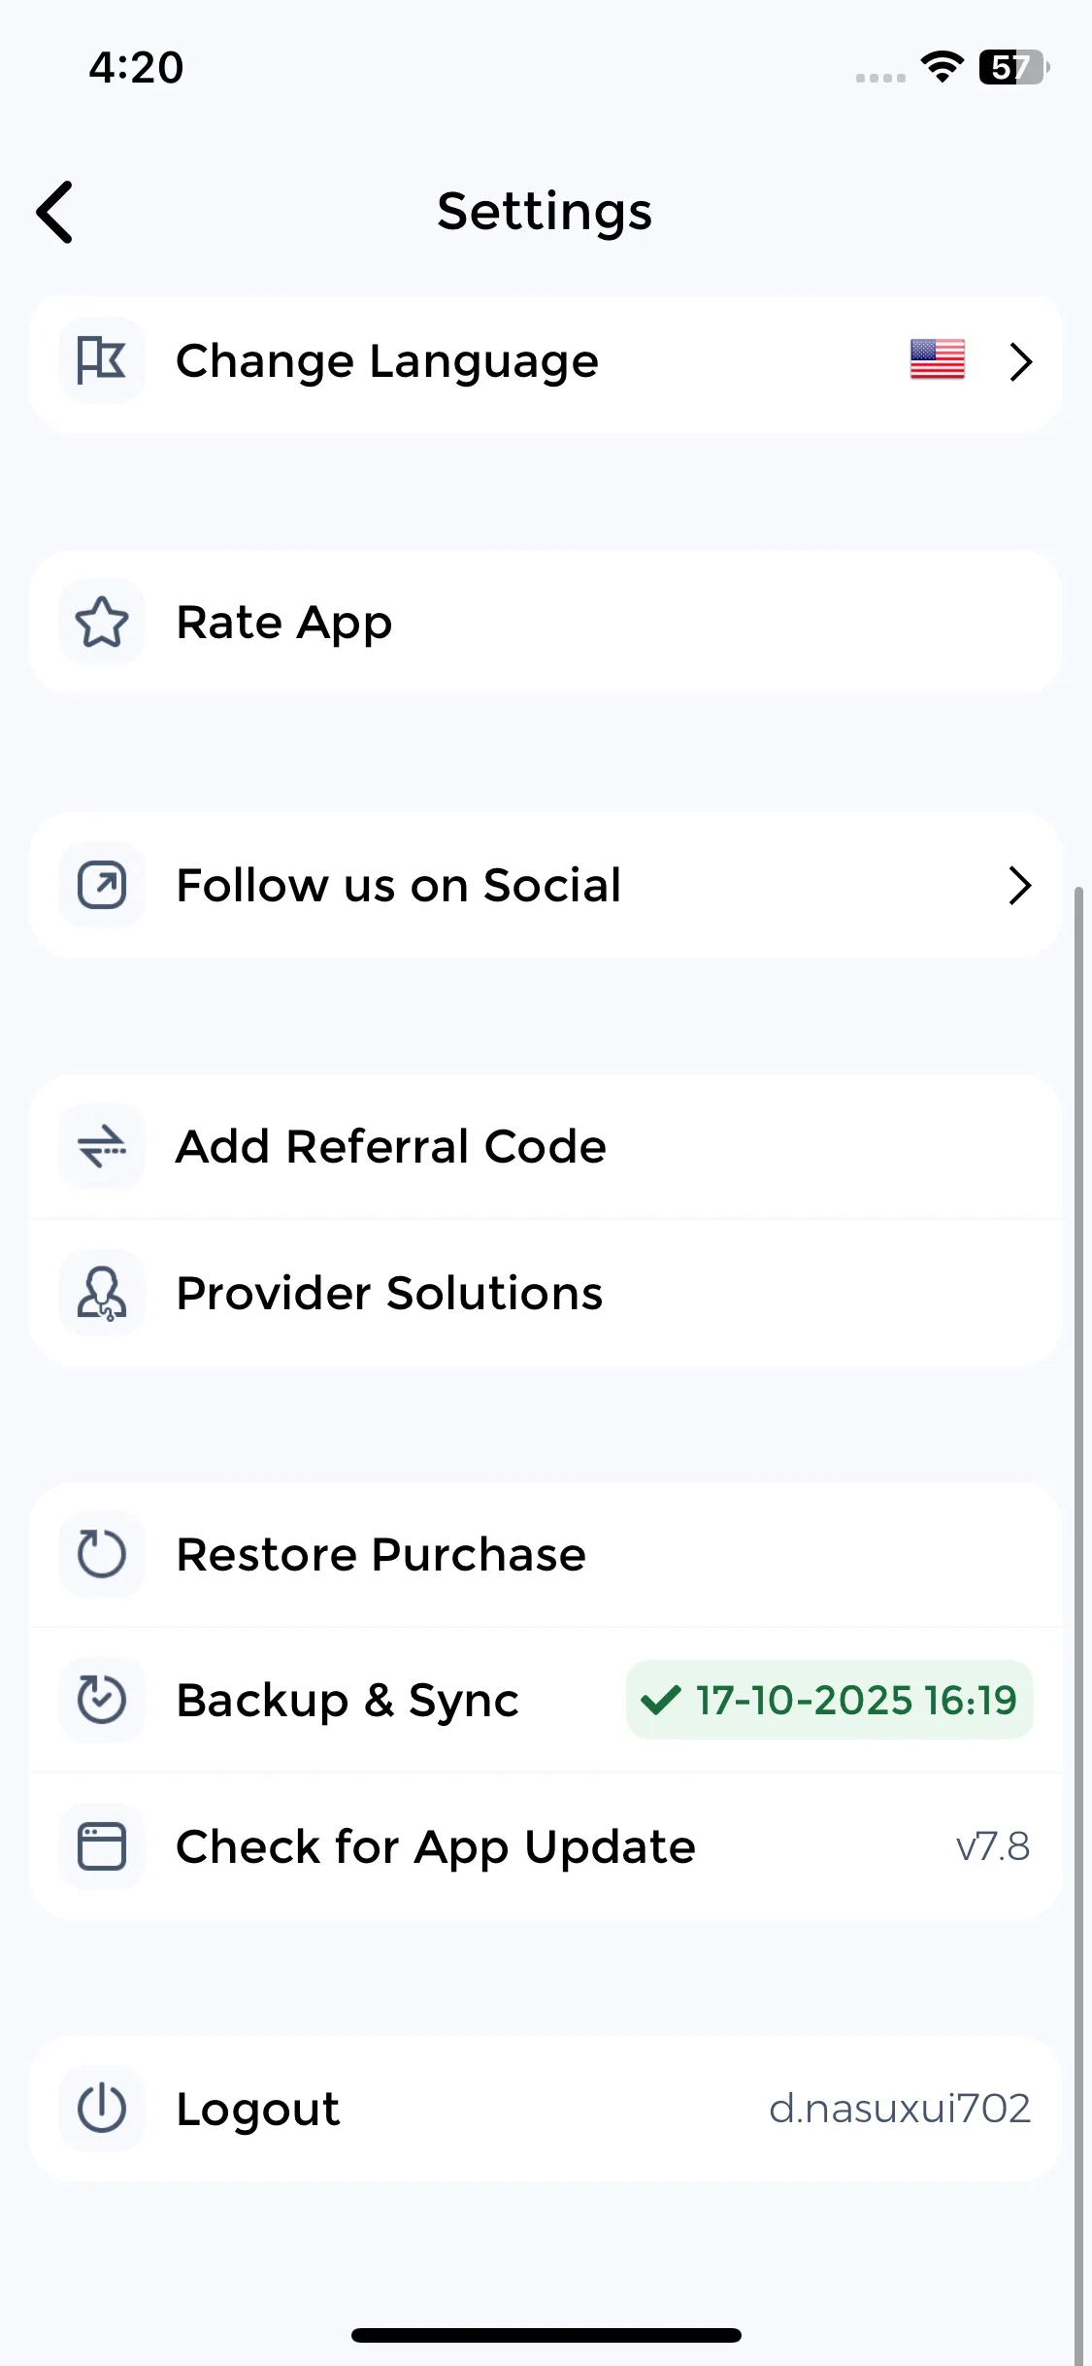Screen dimensions: 1092x2366
Task: Tap the external link icon for Social
Action: 102,885
